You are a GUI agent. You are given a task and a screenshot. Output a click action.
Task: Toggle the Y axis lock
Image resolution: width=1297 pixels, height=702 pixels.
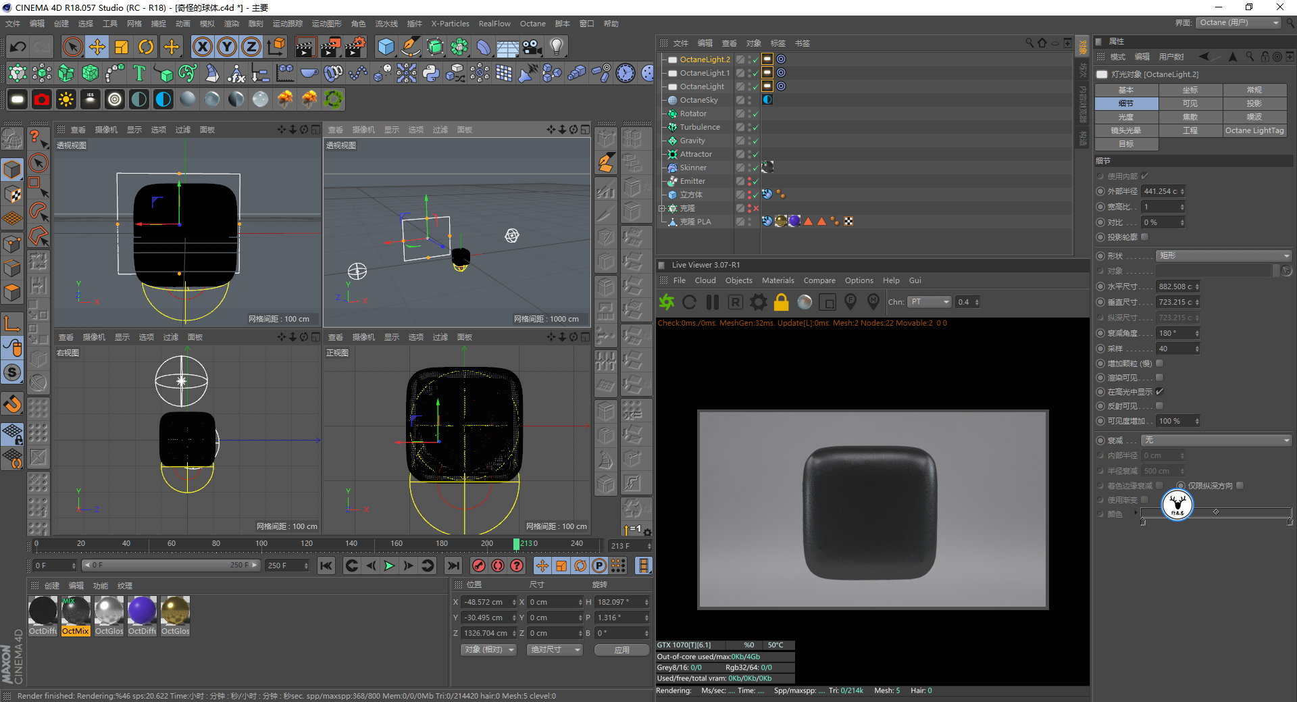227,47
